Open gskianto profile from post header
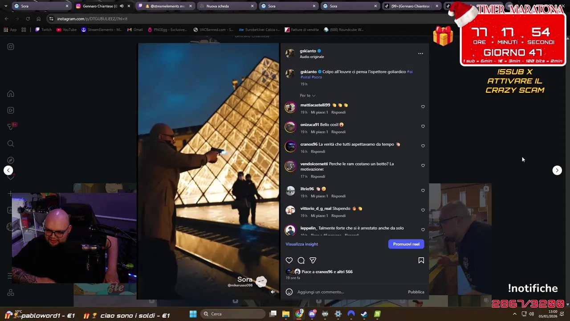Image resolution: width=570 pixels, height=321 pixels. pyautogui.click(x=308, y=51)
